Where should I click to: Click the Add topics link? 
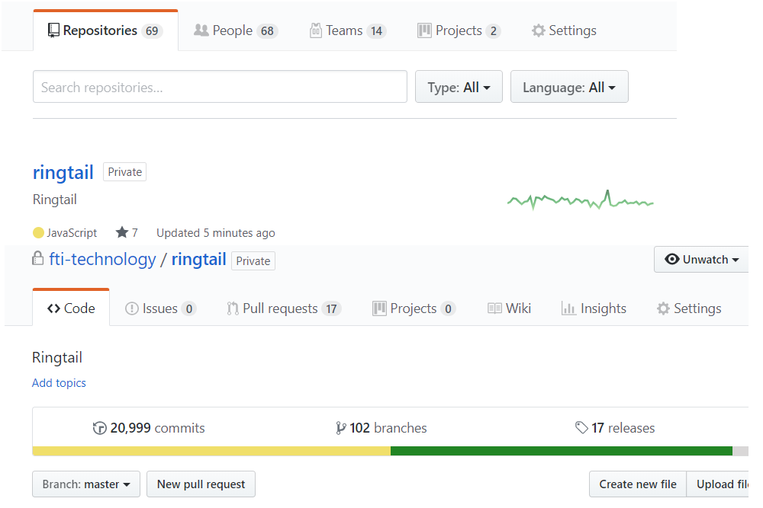tap(59, 383)
